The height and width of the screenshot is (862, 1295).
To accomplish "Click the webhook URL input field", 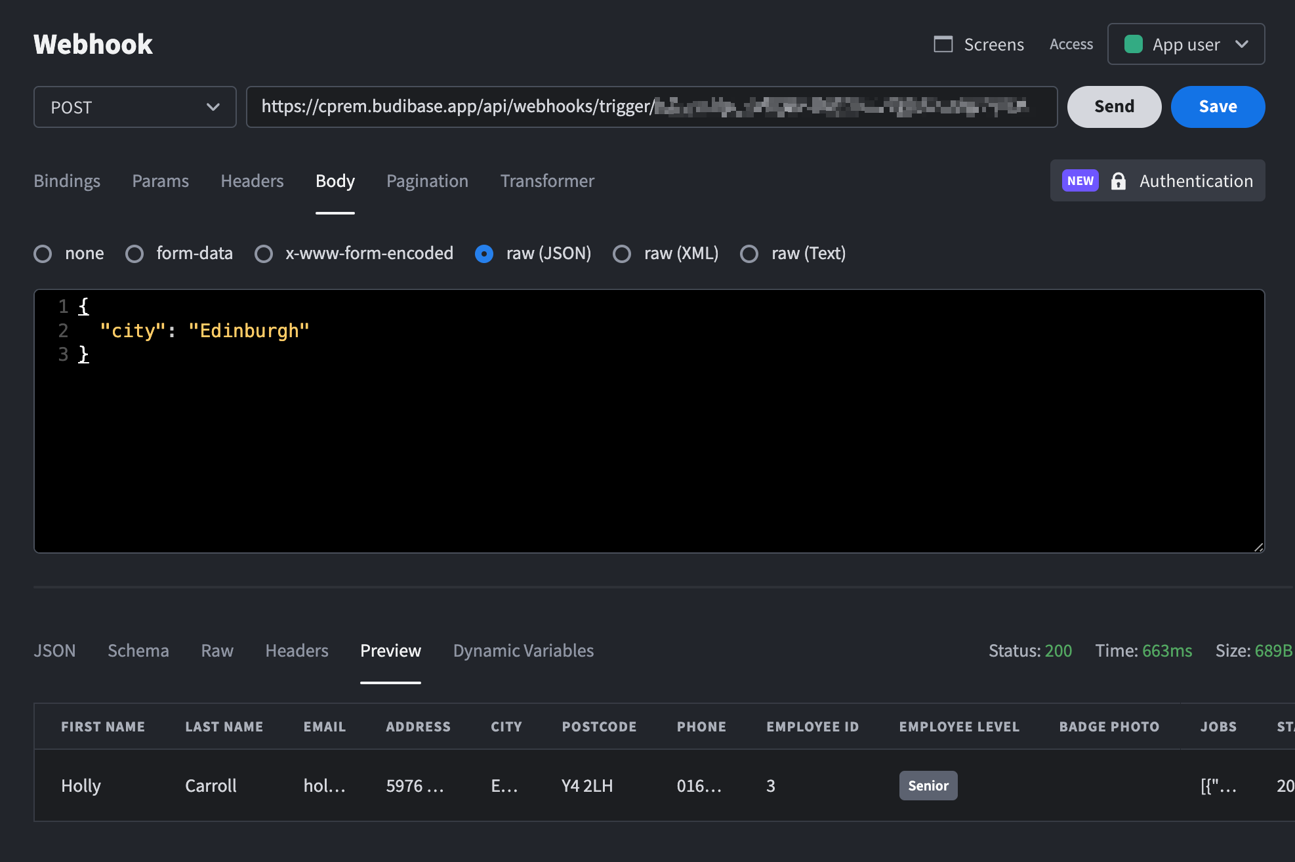I will (651, 107).
